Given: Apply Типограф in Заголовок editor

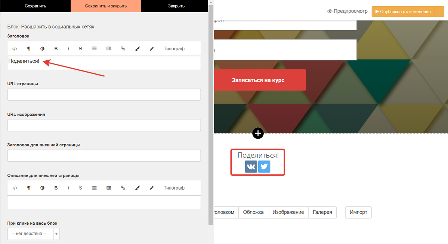Looking at the screenshot, I should coord(174,49).
